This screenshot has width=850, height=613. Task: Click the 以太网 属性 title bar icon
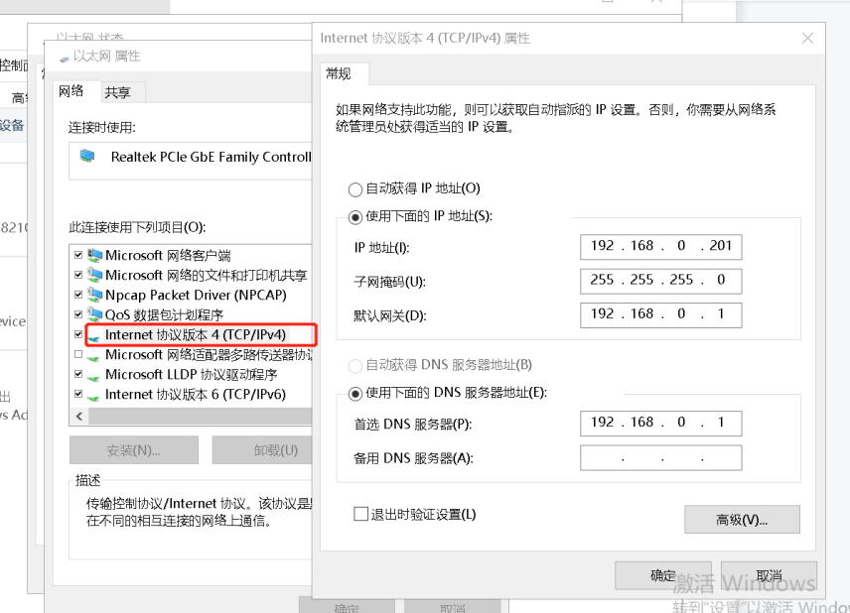[x=65, y=57]
